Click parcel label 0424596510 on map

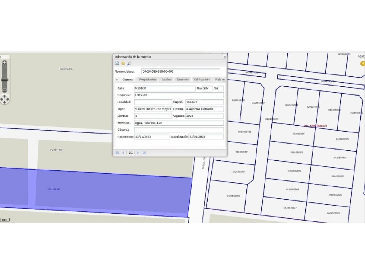297,152
